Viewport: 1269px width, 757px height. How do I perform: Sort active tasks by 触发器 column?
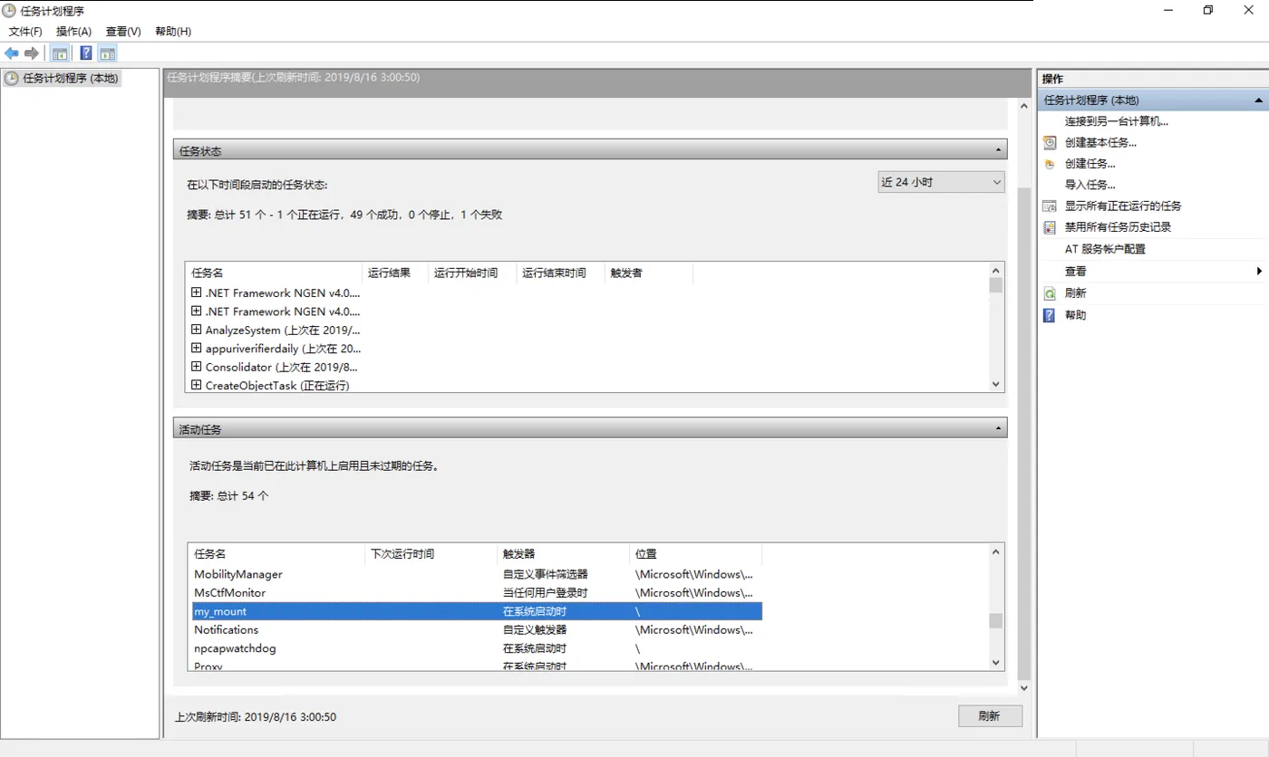(563, 553)
